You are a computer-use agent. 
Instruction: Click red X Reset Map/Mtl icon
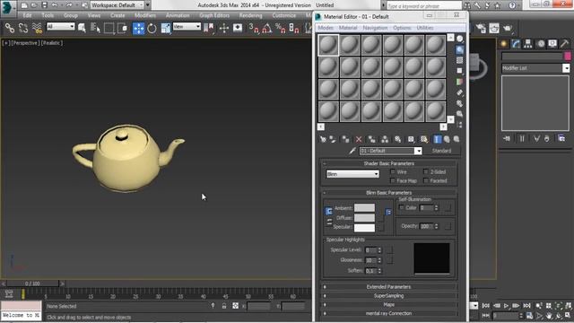359,140
